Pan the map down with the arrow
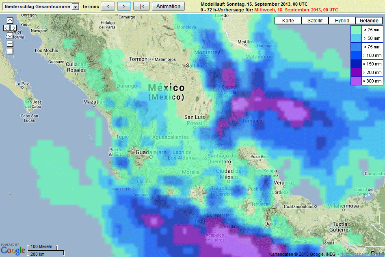Screen dimensions: 385x257 (10, 35)
